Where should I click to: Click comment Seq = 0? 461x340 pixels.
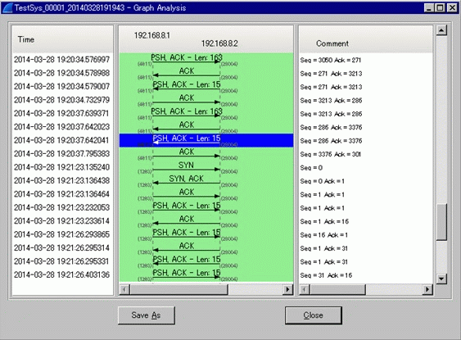tap(311, 168)
